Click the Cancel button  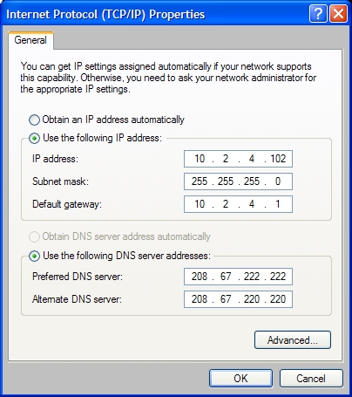pyautogui.click(x=311, y=379)
